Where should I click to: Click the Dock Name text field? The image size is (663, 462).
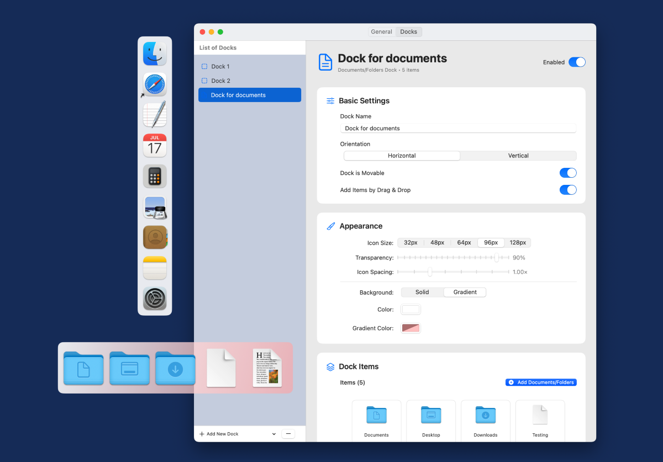tap(458, 129)
